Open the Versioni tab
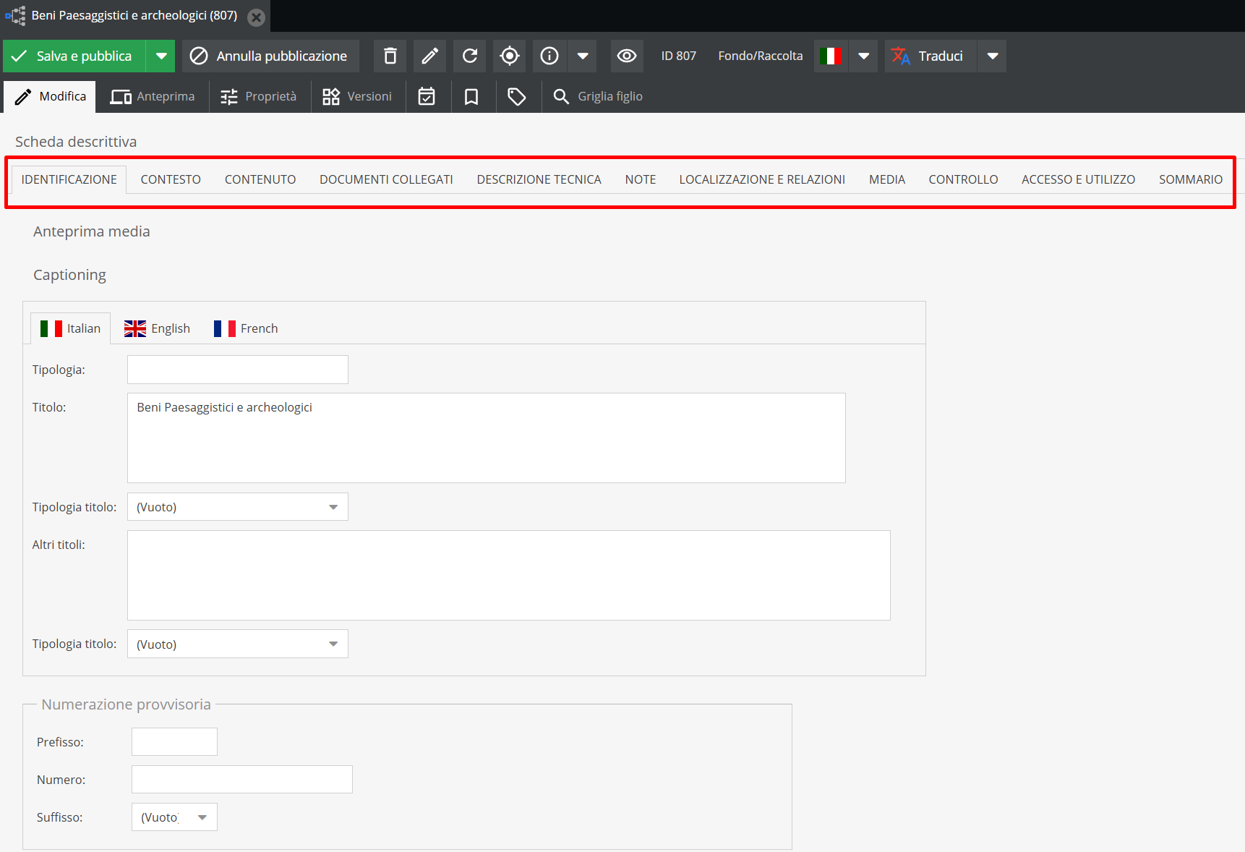This screenshot has width=1245, height=852. pyautogui.click(x=357, y=96)
